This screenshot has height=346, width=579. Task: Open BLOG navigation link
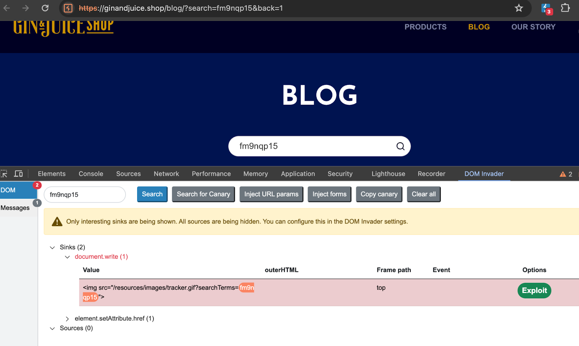[479, 27]
